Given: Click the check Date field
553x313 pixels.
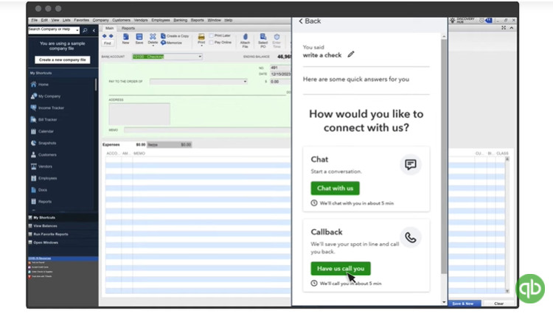Looking at the screenshot, I should [x=281, y=74].
